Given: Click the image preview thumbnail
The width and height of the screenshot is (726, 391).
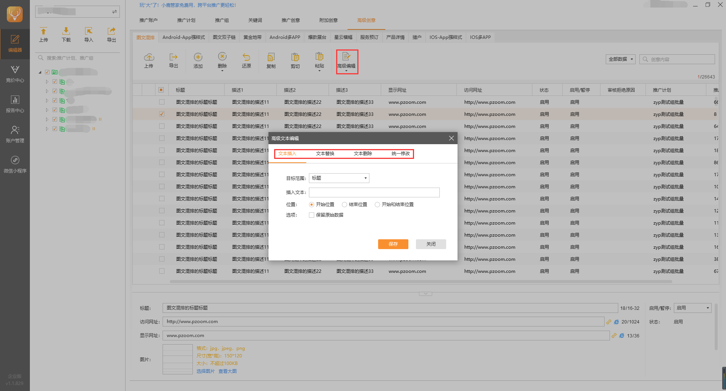Looking at the screenshot, I should [x=178, y=359].
